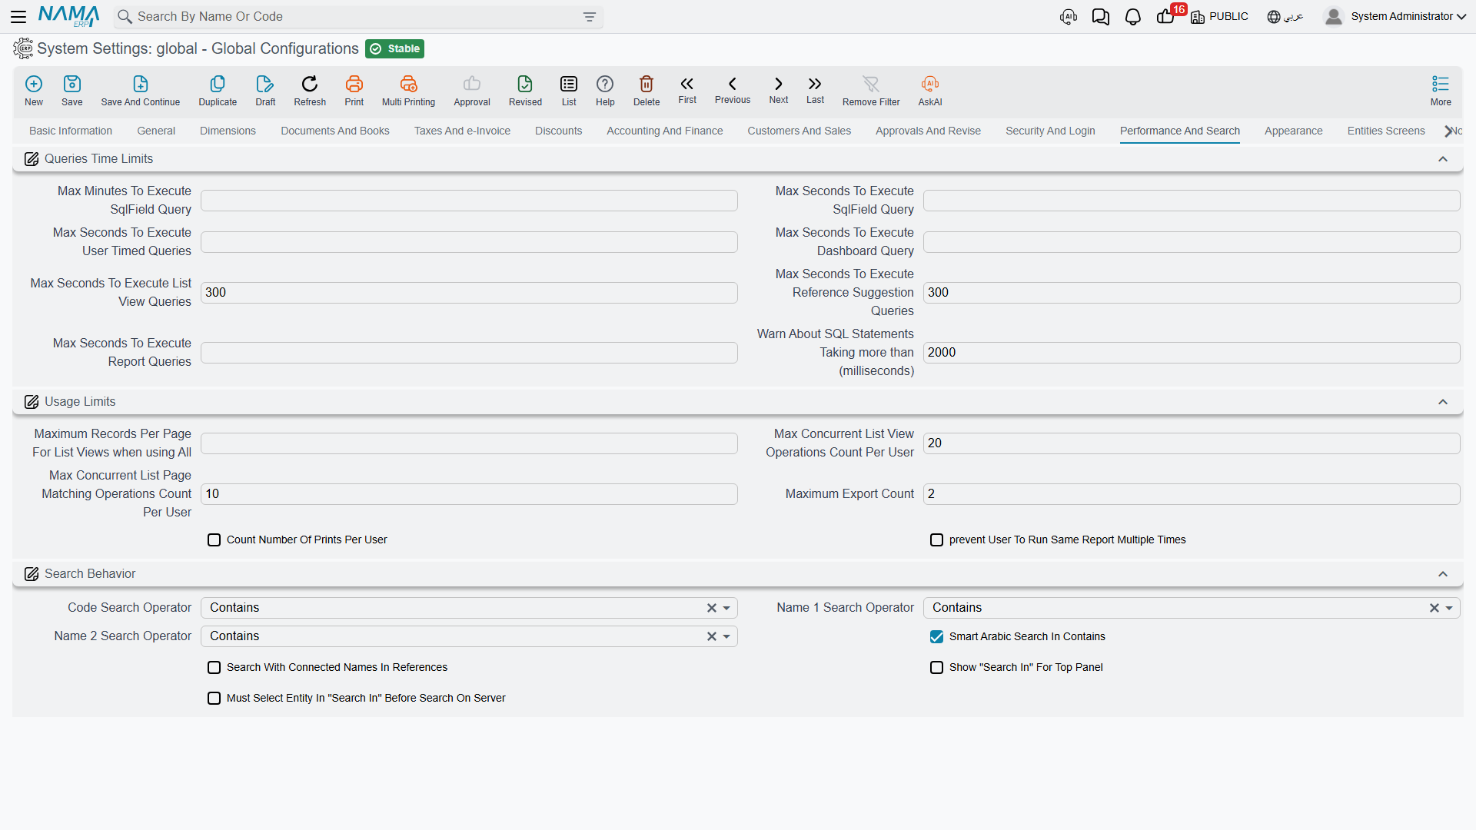The width and height of the screenshot is (1476, 830).
Task: Enable Search With Connected Names In References
Action: [x=214, y=668]
